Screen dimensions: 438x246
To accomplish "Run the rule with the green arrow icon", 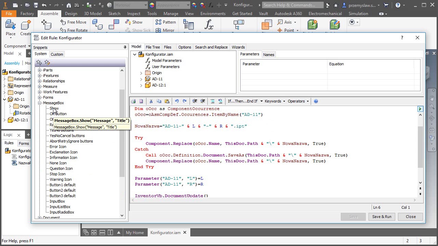I will (420, 109).
